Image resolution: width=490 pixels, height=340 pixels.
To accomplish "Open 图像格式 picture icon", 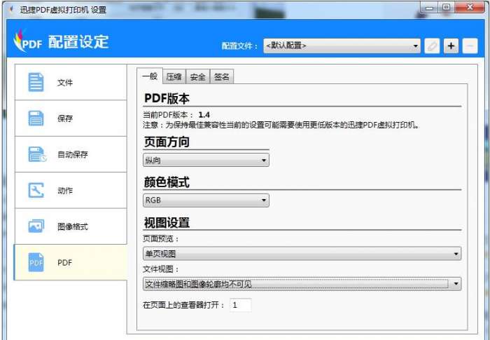I will (x=36, y=226).
